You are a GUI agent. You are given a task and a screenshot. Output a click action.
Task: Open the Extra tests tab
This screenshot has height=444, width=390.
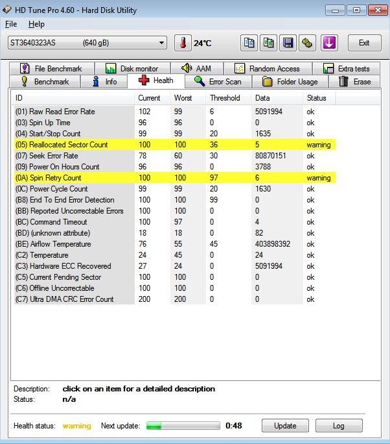(x=346, y=69)
